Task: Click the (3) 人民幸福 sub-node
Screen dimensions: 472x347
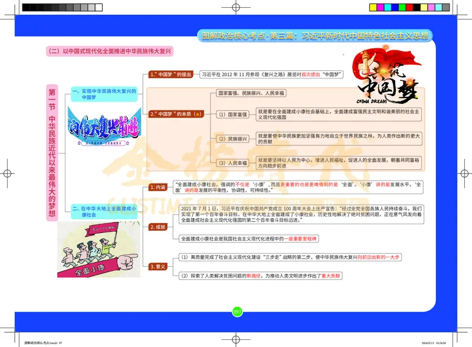Action: (x=232, y=162)
